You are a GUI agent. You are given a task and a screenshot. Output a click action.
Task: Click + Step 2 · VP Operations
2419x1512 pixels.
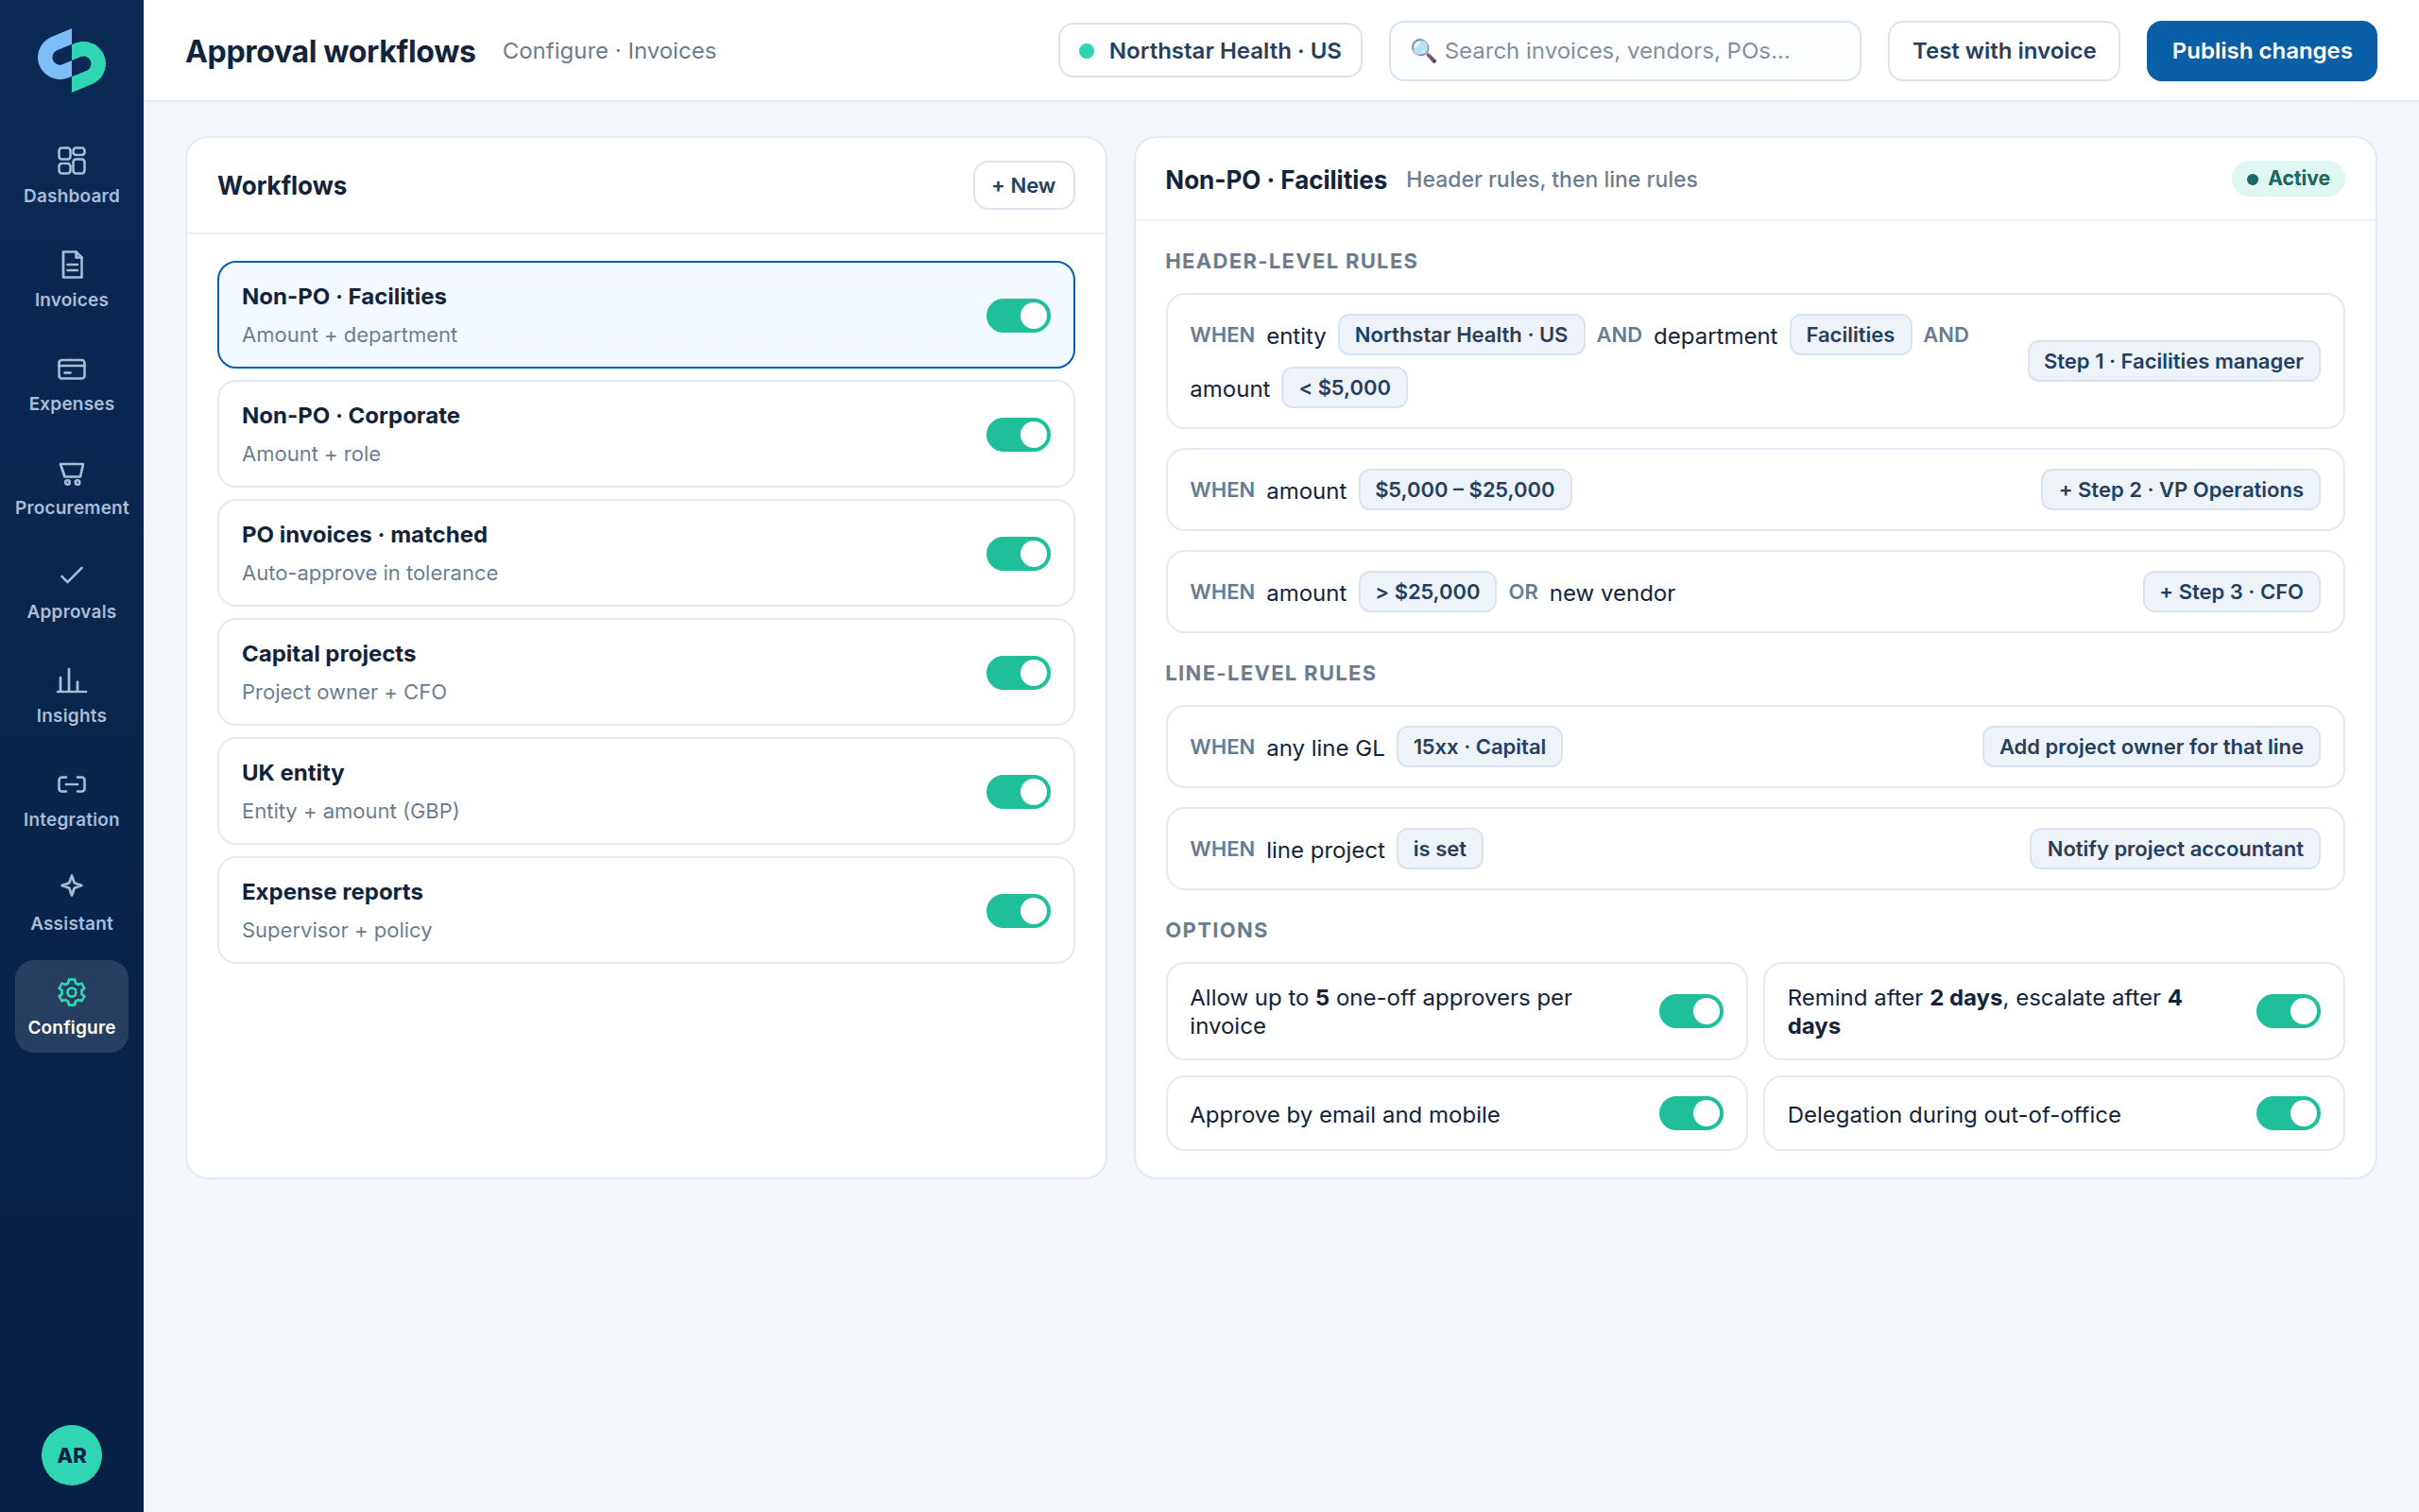coord(2180,490)
